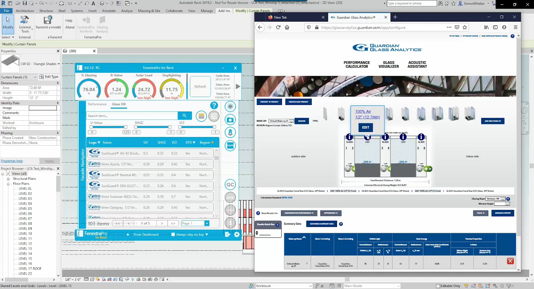Switch glass list to yellow list view
The width and height of the screenshot is (534, 289).
(x=201, y=116)
